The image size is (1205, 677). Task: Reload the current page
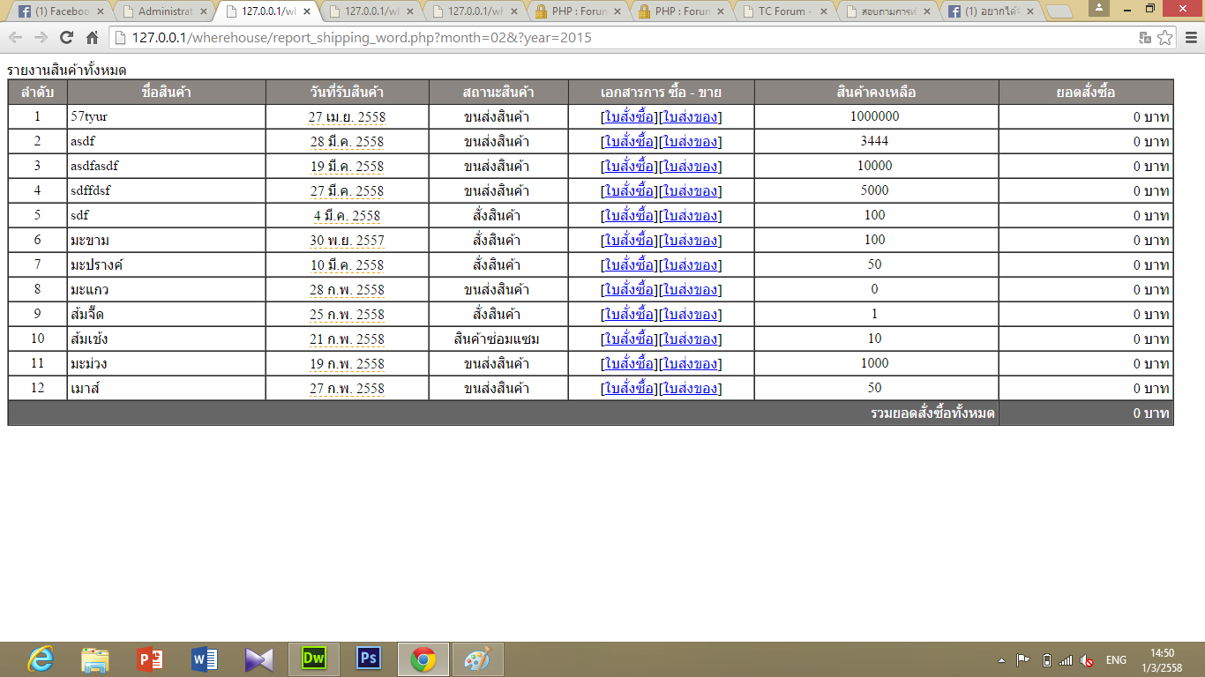(x=66, y=38)
